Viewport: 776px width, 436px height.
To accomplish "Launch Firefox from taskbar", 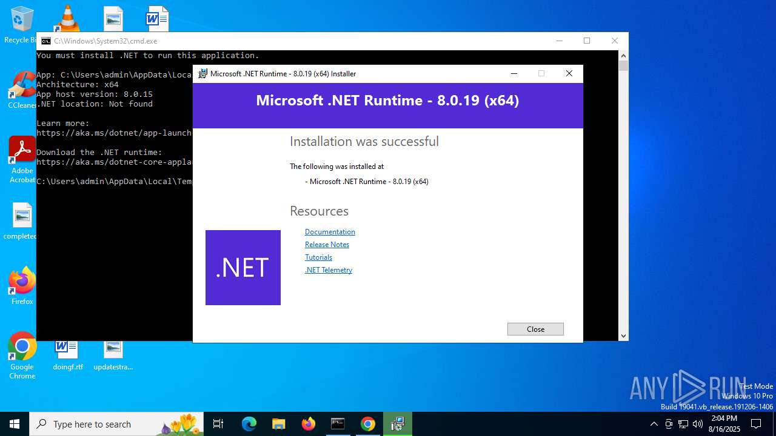I will point(309,424).
